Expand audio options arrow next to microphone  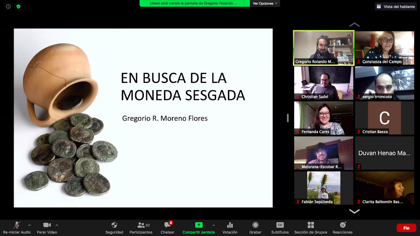tap(29, 225)
